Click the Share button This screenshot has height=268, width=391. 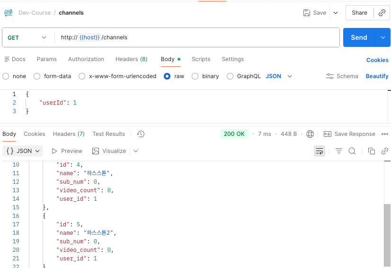point(359,13)
